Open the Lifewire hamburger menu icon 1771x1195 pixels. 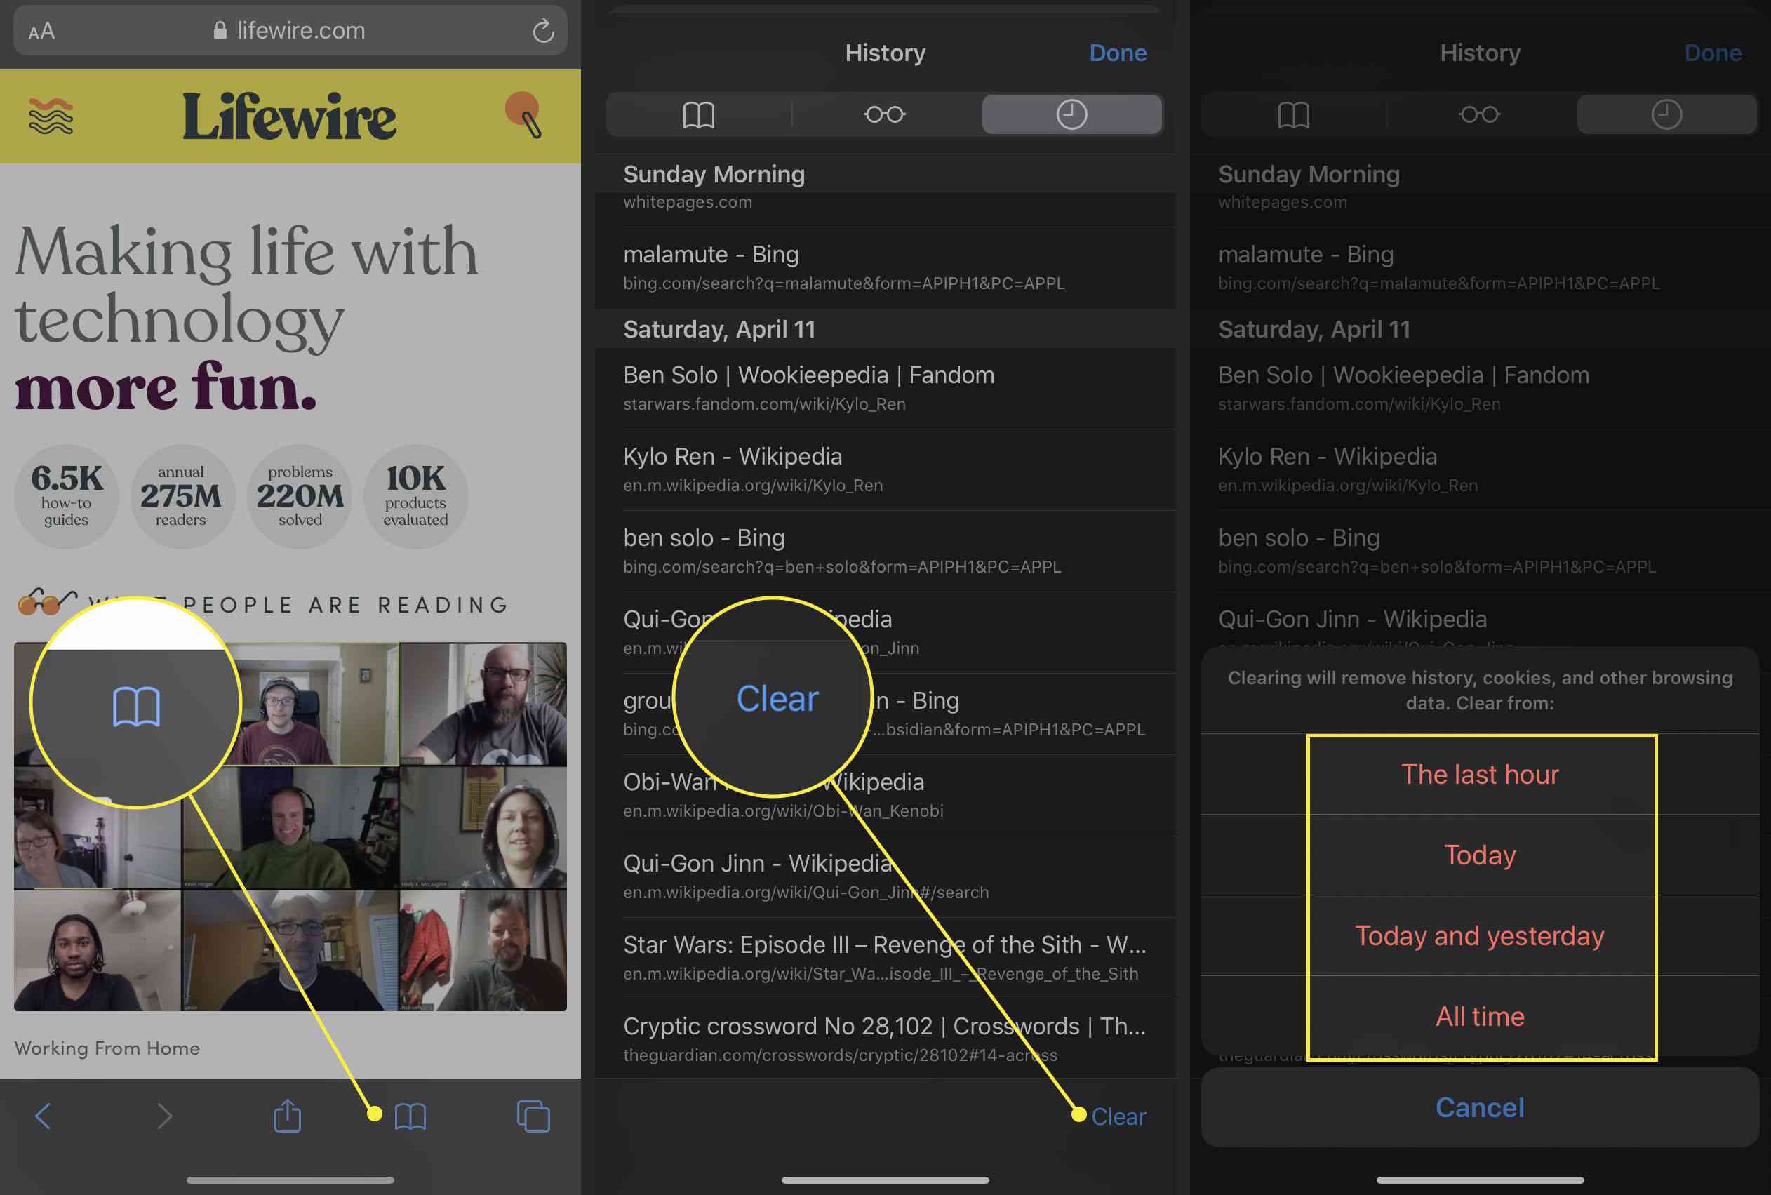(x=51, y=116)
